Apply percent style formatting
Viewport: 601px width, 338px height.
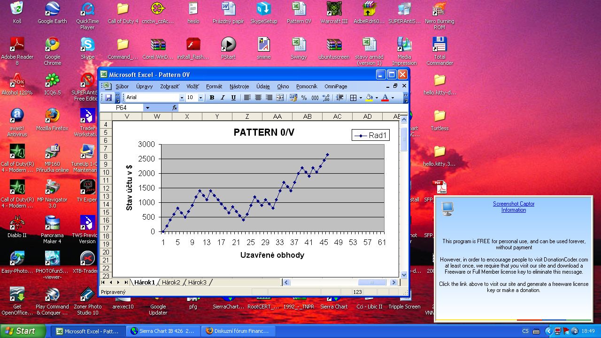[x=304, y=98]
